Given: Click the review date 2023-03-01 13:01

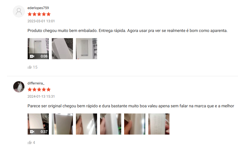Looking at the screenshot, I should tap(41, 21).
